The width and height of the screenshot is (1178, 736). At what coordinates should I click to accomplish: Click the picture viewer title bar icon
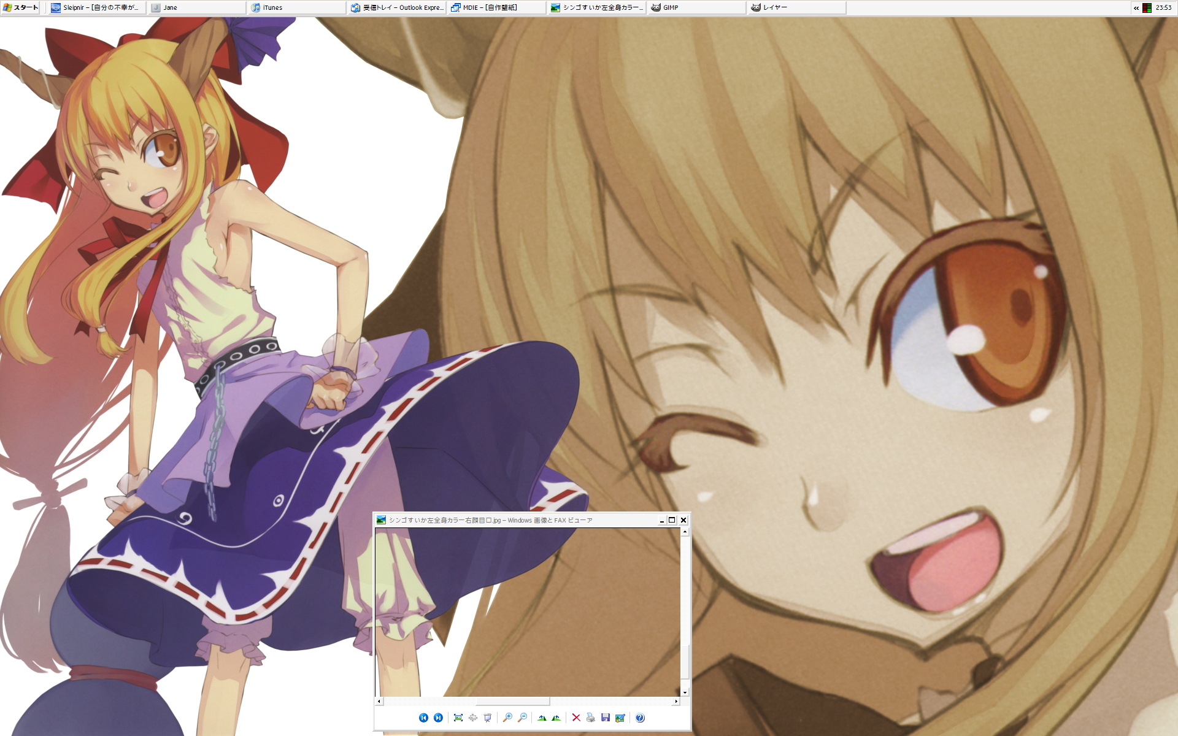(381, 520)
